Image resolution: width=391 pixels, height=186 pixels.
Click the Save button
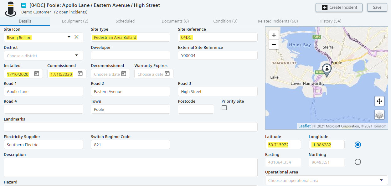377,8
